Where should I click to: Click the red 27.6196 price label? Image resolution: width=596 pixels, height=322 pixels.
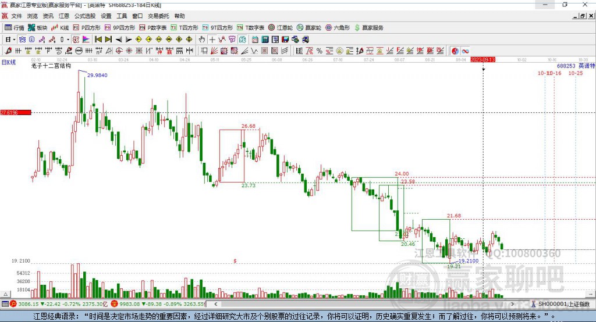click(16, 112)
